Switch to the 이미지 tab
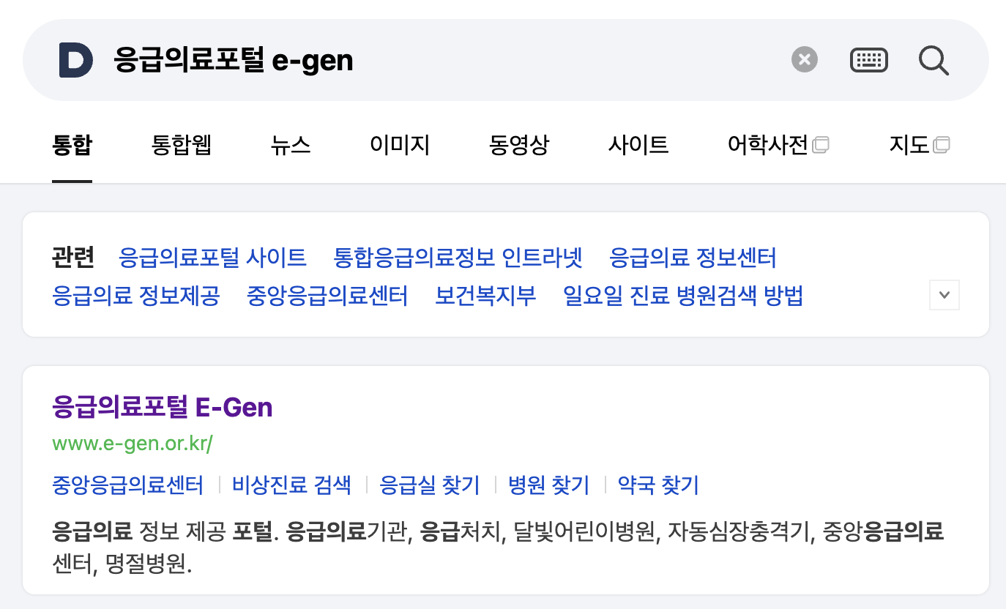1006x609 pixels. point(400,145)
